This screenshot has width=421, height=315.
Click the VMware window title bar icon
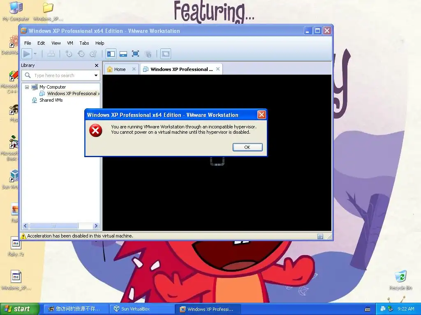click(23, 31)
